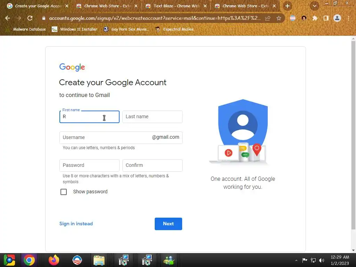Open the network icon in system tray
This screenshot has height=267, width=356.
313,260
